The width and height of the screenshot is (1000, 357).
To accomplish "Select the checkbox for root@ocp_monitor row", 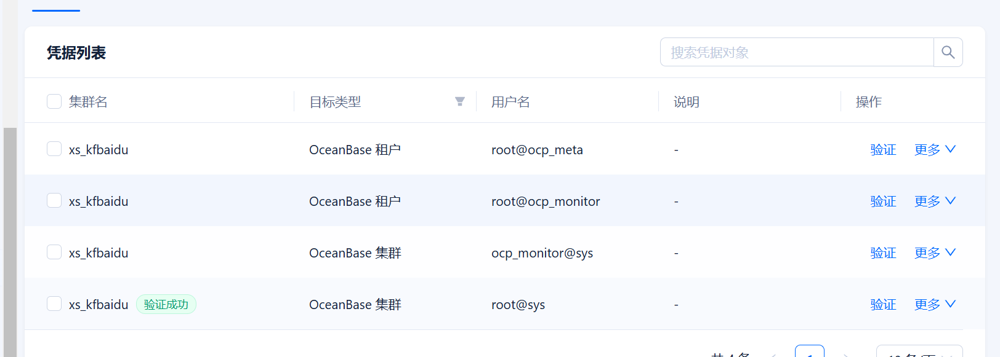I will (54, 201).
